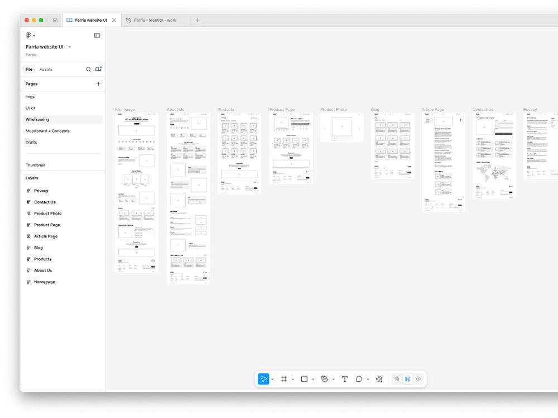Select the Homepage wireframe on canvas
The height and width of the screenshot is (418, 558).
(136, 193)
